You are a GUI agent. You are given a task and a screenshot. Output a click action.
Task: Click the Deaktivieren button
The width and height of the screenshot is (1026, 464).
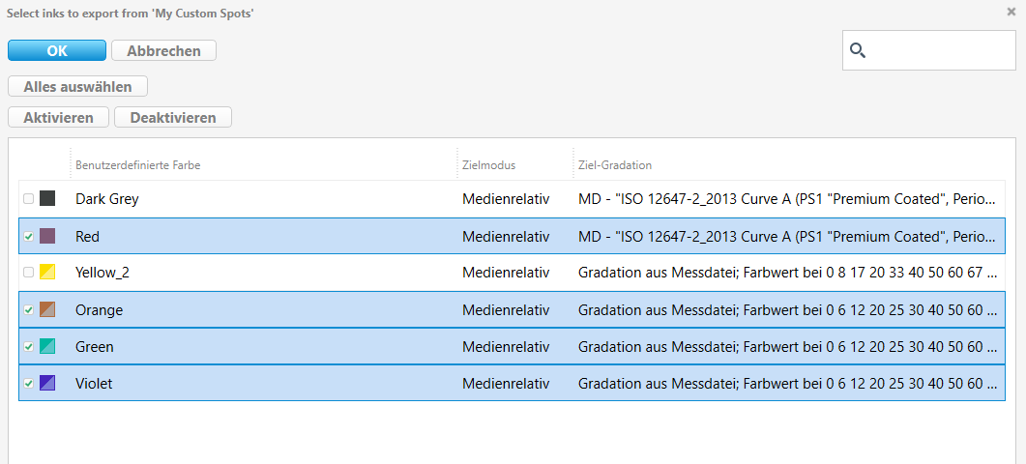tap(173, 118)
